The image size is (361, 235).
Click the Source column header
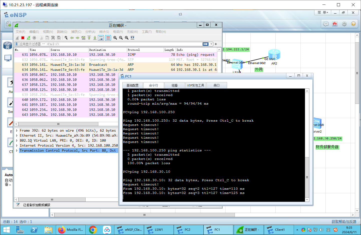[x=69, y=50]
